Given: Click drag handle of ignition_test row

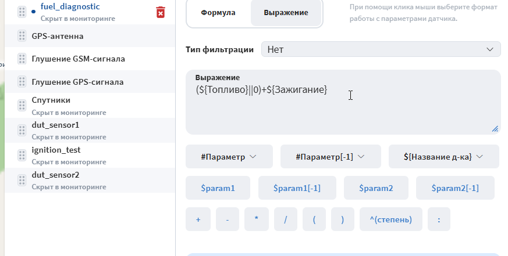Looking at the screenshot, I should click(x=22, y=155).
